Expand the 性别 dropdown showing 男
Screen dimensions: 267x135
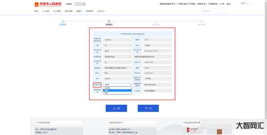point(117,45)
